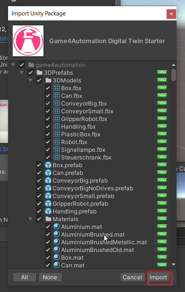Select all package items with All

[x=25, y=277]
